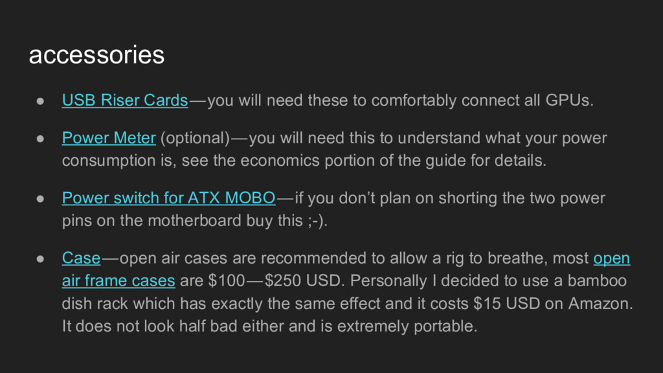663x373 pixels.
Task: Follow the Power Meter link
Action: [x=109, y=138]
